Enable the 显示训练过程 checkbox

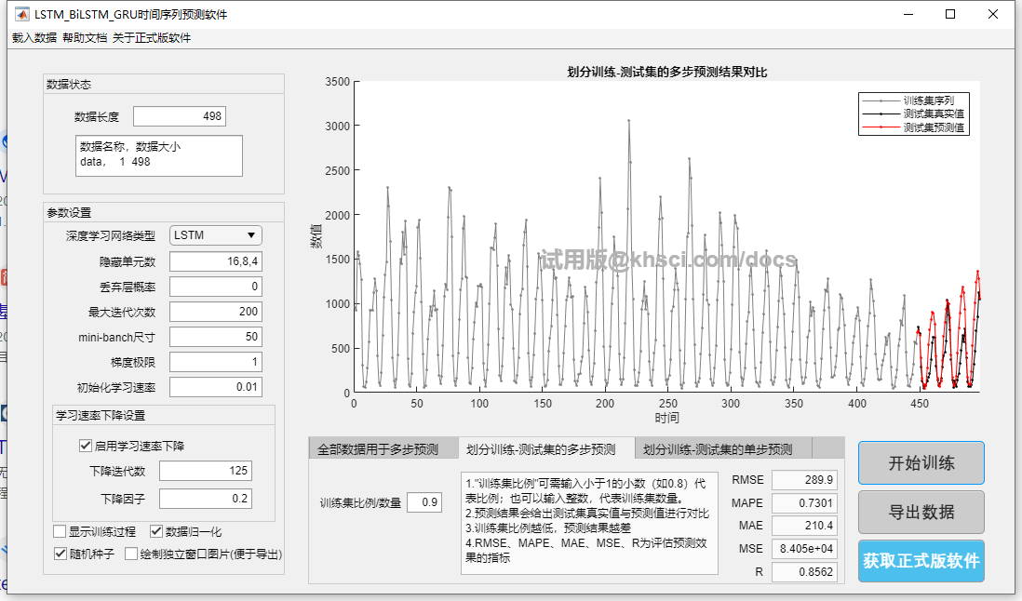(61, 532)
